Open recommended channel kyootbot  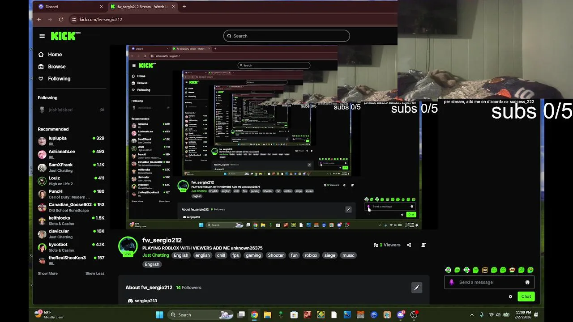[x=71, y=247]
